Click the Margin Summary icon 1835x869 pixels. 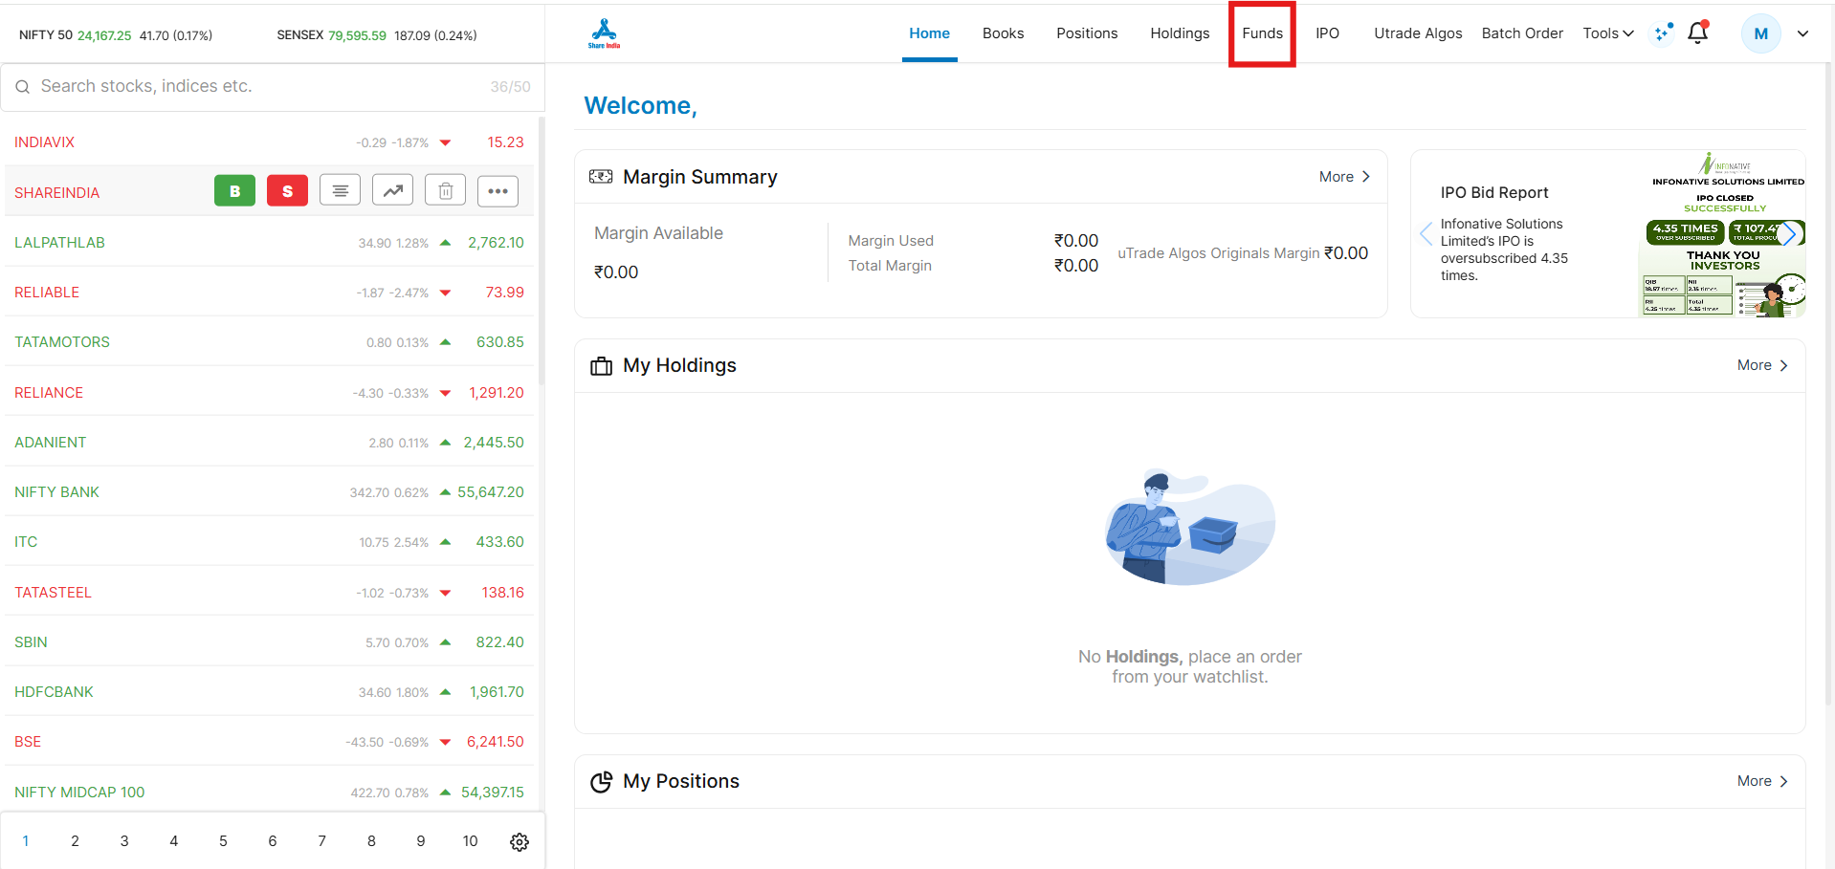(601, 177)
